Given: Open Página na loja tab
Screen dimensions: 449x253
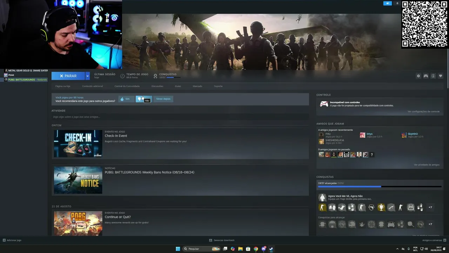Looking at the screenshot, I should (63, 86).
